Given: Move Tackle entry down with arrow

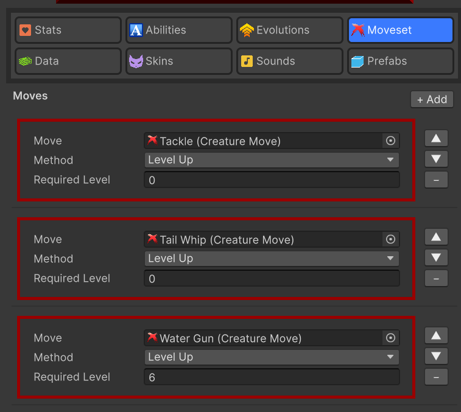Looking at the screenshot, I should tap(435, 159).
